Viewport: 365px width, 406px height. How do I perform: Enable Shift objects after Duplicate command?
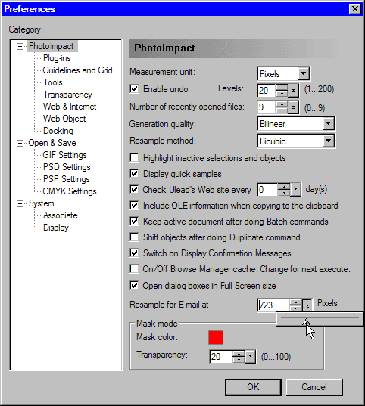(x=134, y=237)
